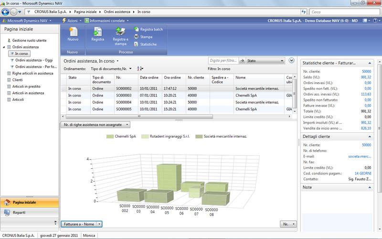Open the Microsoft Dynamics NAV menu
Screen dimensions: 382x239
[x=27, y=21]
